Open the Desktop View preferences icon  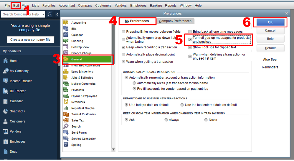point(66,47)
